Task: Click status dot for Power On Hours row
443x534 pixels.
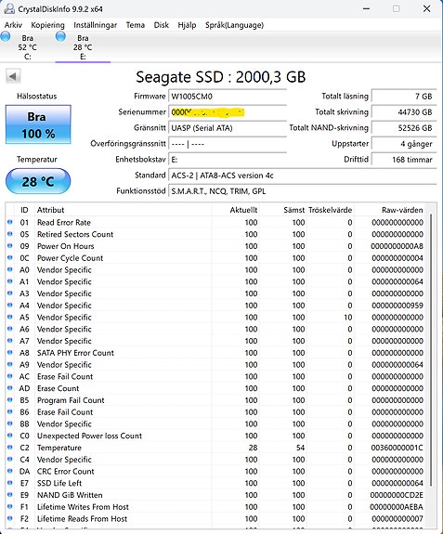Action: coord(10,246)
